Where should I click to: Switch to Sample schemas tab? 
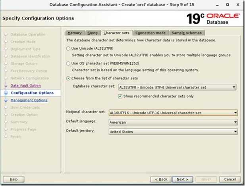187,33
